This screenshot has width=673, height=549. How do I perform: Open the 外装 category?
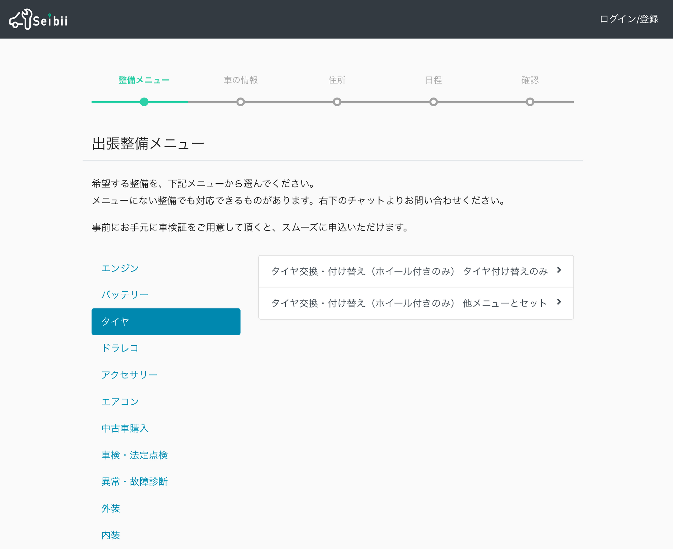tap(166, 508)
